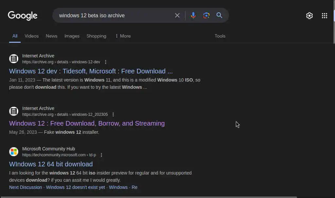The height and width of the screenshot is (198, 335).
Task: Clear the search box with X
Action: (177, 15)
